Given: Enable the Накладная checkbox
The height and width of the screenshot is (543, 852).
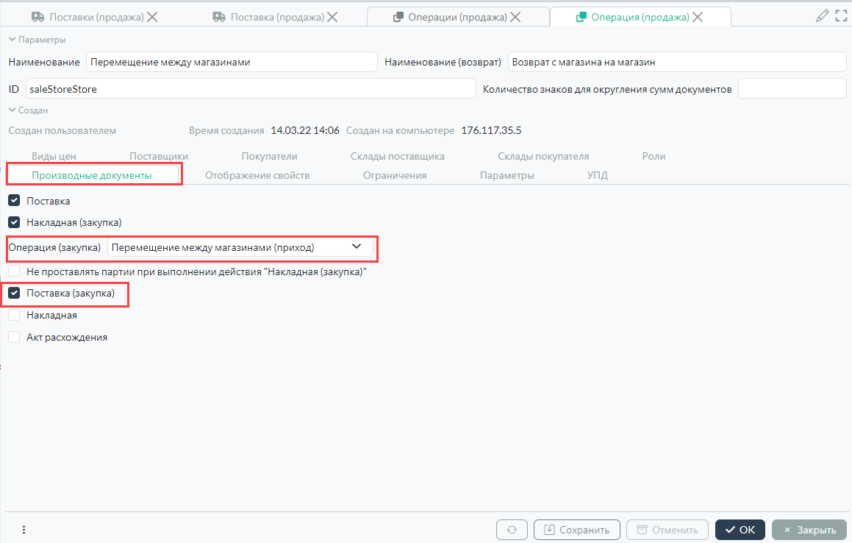Looking at the screenshot, I should 14,315.
